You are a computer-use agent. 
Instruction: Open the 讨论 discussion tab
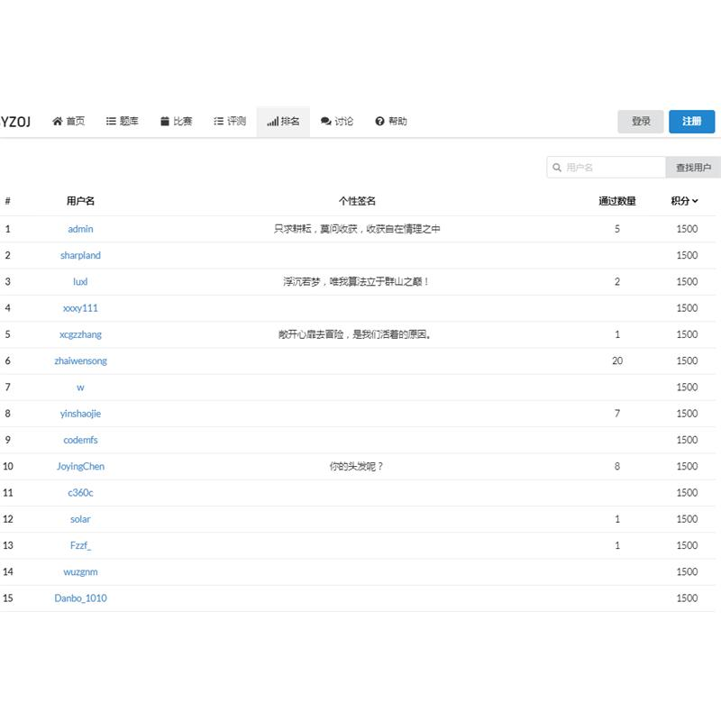pos(336,122)
